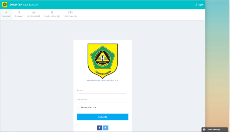The width and height of the screenshot is (230, 132).
Task: Click the Kabupaten Bogor logo in header
Action: 5,5
